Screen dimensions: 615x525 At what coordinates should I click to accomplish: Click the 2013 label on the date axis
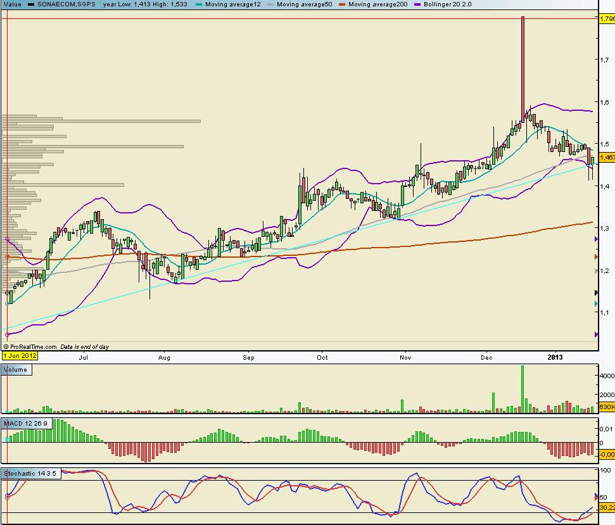(x=555, y=357)
